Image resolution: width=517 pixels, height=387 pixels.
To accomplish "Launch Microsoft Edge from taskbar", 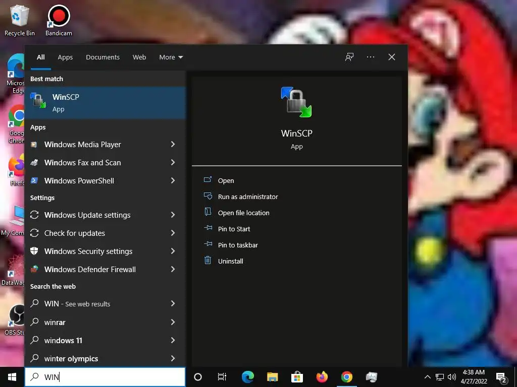I will coord(247,377).
